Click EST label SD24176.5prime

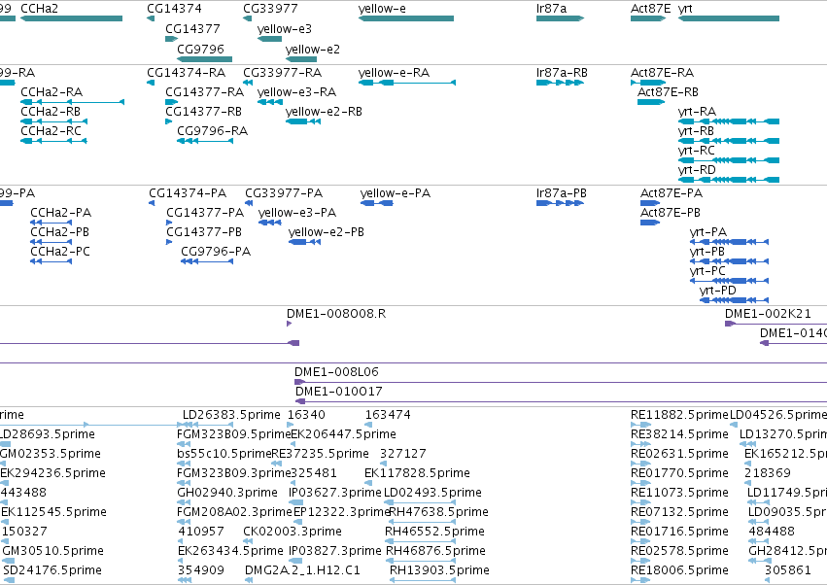click(52, 570)
